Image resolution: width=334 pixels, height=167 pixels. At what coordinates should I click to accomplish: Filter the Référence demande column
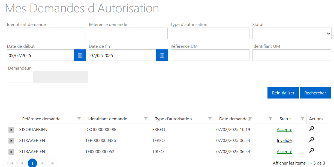coord(79,119)
